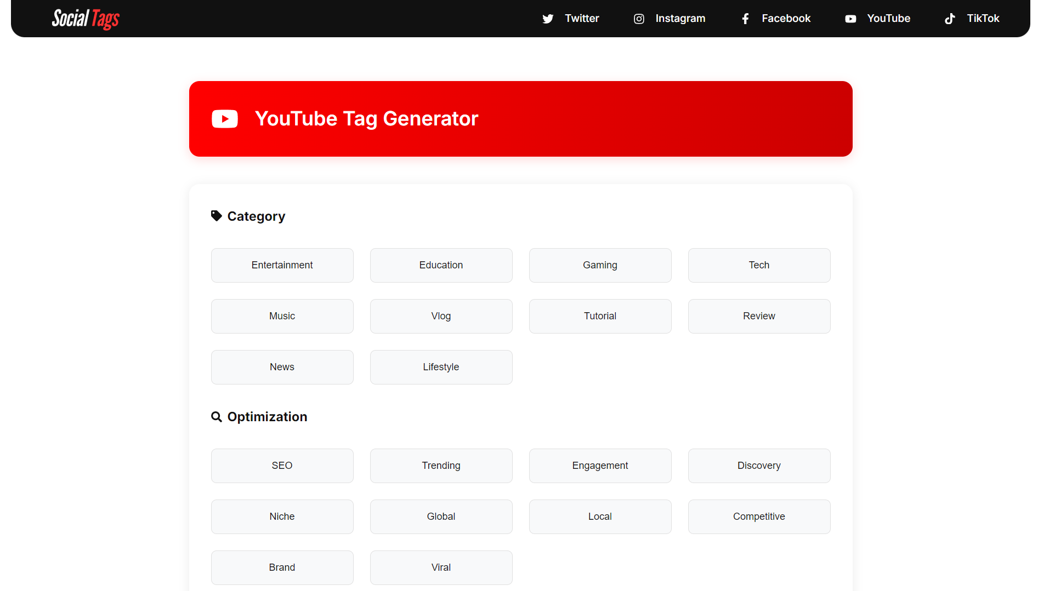Image resolution: width=1038 pixels, height=591 pixels.
Task: Click the magnifier icon beside Optimization
Action: (217, 417)
